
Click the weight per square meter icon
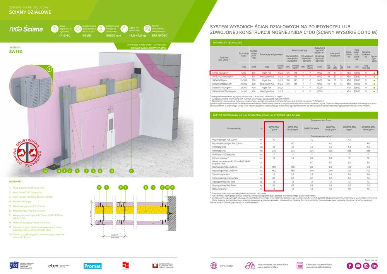tap(124, 29)
